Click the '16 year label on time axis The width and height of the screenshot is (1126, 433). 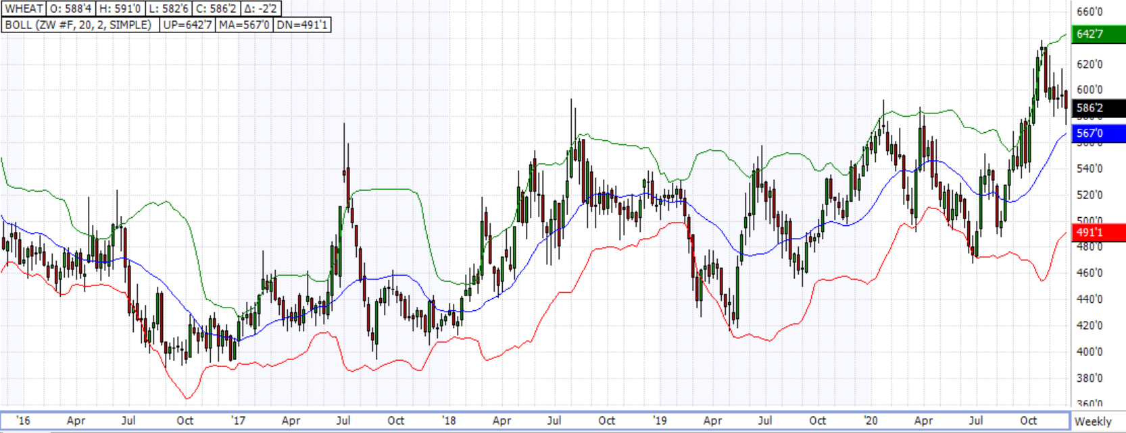tap(23, 420)
